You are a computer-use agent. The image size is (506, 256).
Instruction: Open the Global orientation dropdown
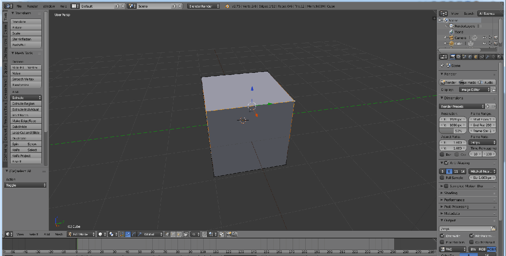(153, 234)
